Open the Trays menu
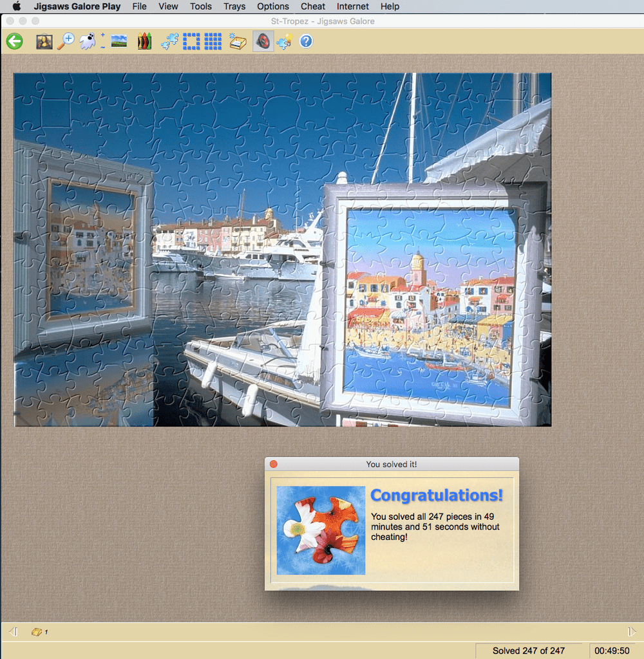The height and width of the screenshot is (659, 644). pos(234,6)
